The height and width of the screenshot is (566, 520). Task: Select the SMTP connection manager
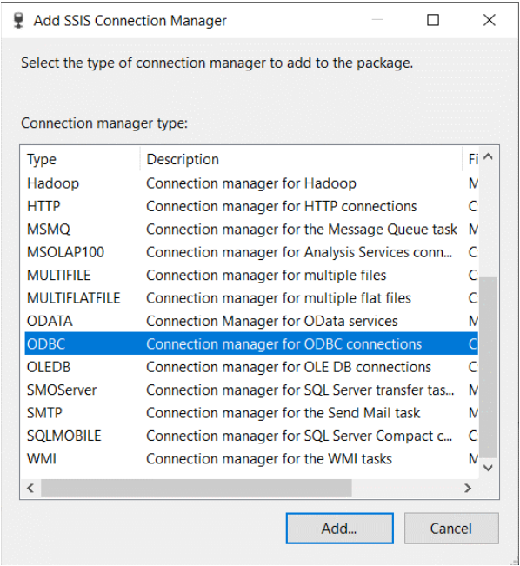(251, 413)
